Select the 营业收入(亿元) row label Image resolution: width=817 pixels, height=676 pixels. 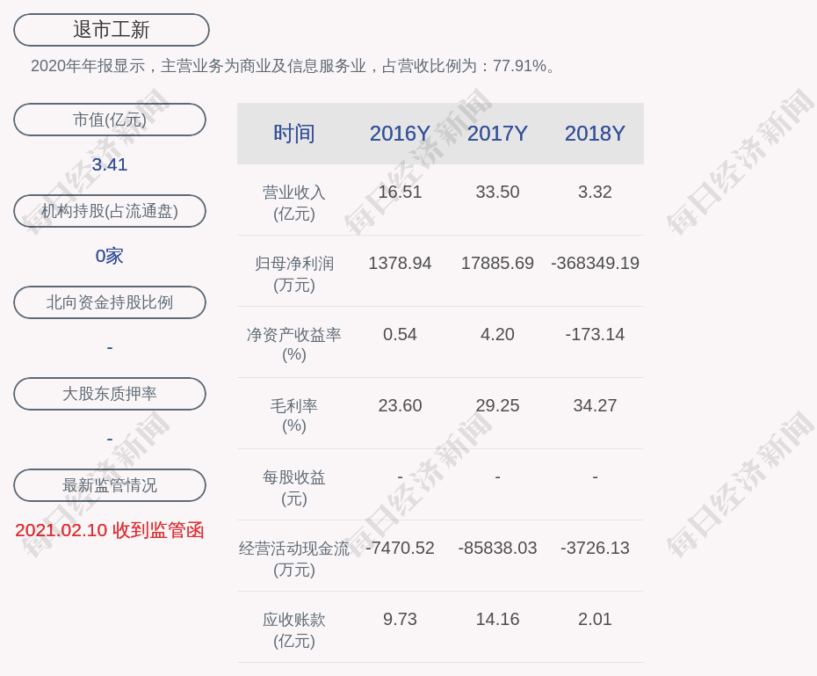coord(294,203)
